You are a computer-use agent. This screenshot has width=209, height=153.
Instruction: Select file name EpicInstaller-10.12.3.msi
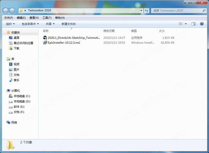click(64, 42)
